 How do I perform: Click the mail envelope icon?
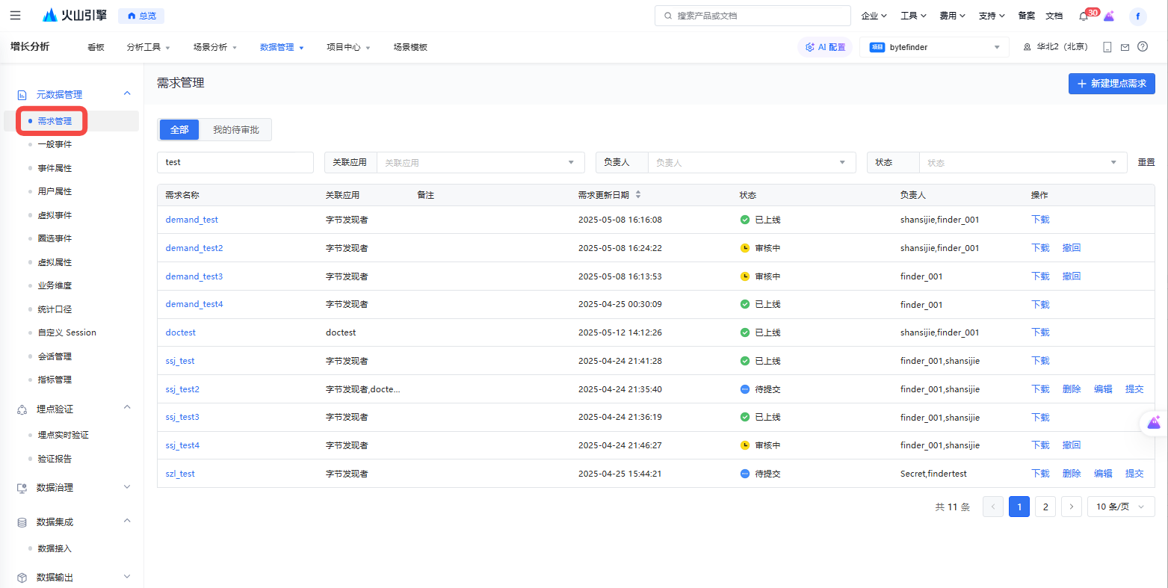click(x=1125, y=47)
